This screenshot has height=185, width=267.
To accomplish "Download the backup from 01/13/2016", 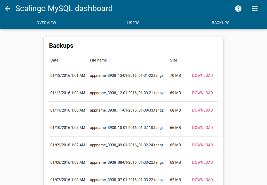I will [202, 76].
